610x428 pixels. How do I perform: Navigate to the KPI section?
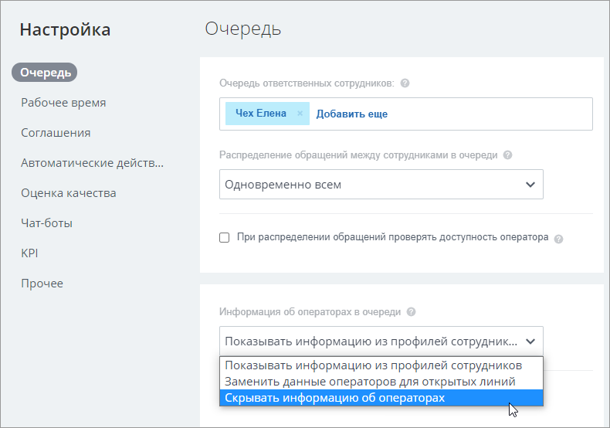point(29,253)
